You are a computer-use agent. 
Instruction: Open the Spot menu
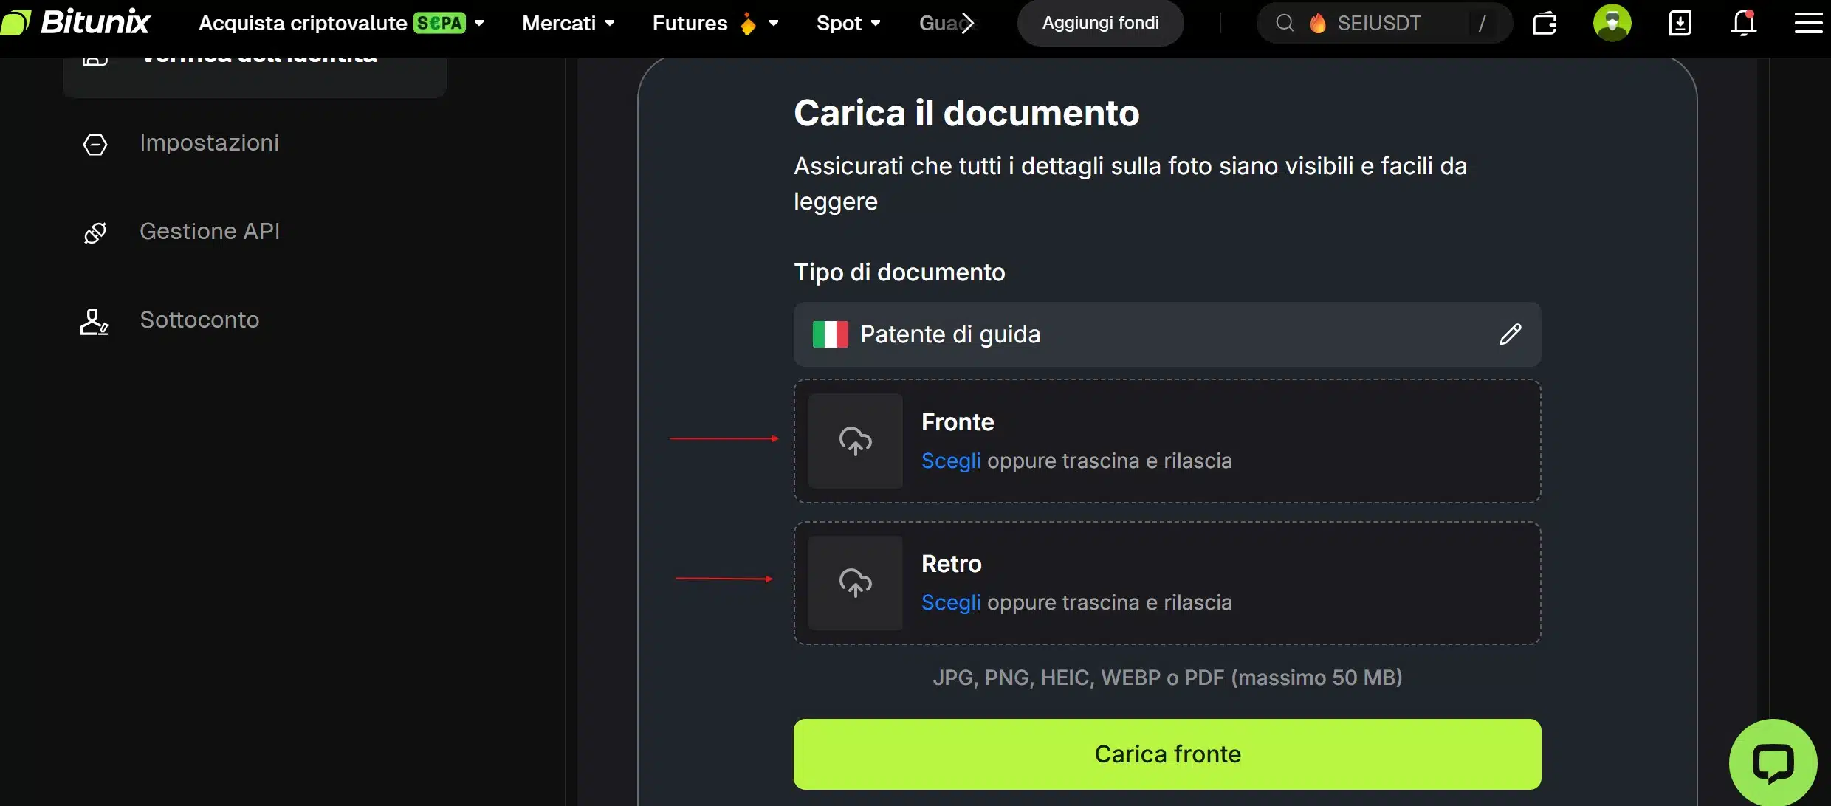point(849,23)
